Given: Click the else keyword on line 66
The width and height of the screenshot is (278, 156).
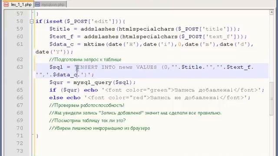Looking at the screenshot, I should tap(56, 97).
